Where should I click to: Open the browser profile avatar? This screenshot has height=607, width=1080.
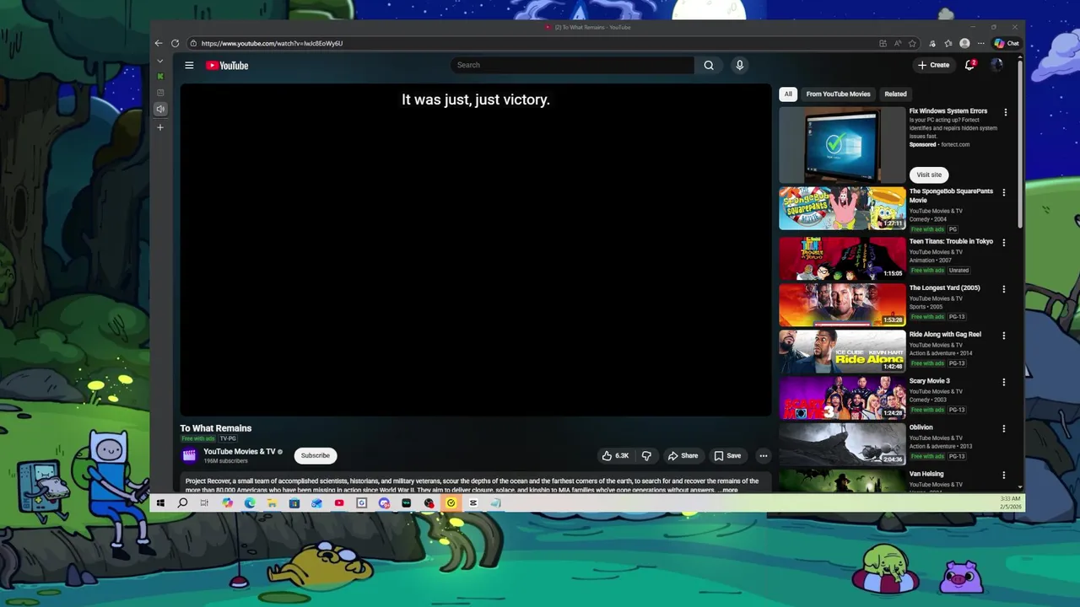tap(964, 43)
